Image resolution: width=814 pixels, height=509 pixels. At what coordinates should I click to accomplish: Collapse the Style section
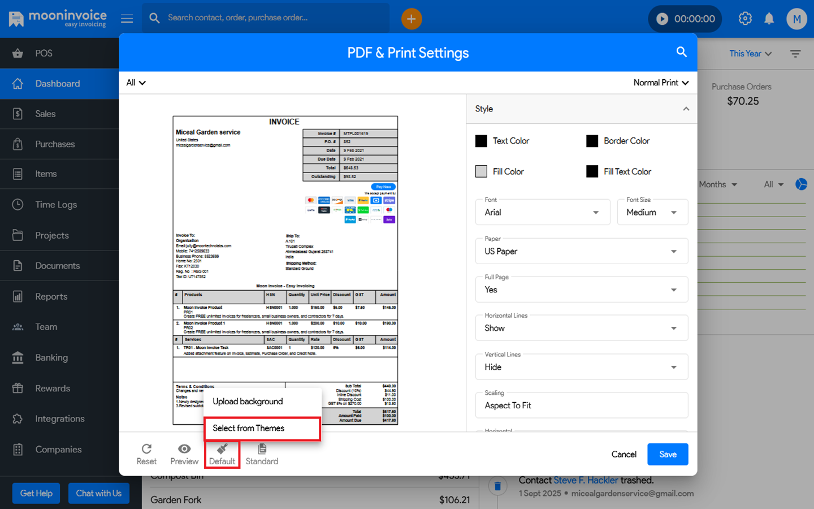[x=686, y=109]
